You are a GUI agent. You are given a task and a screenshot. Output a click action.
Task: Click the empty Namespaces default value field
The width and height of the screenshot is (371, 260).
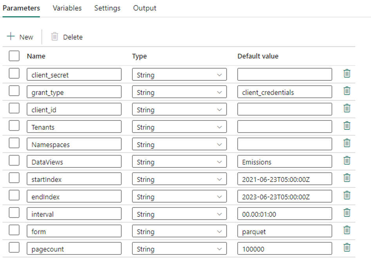coord(285,144)
